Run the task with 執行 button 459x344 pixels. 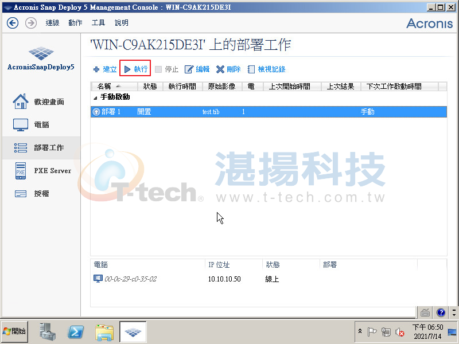[x=135, y=69]
